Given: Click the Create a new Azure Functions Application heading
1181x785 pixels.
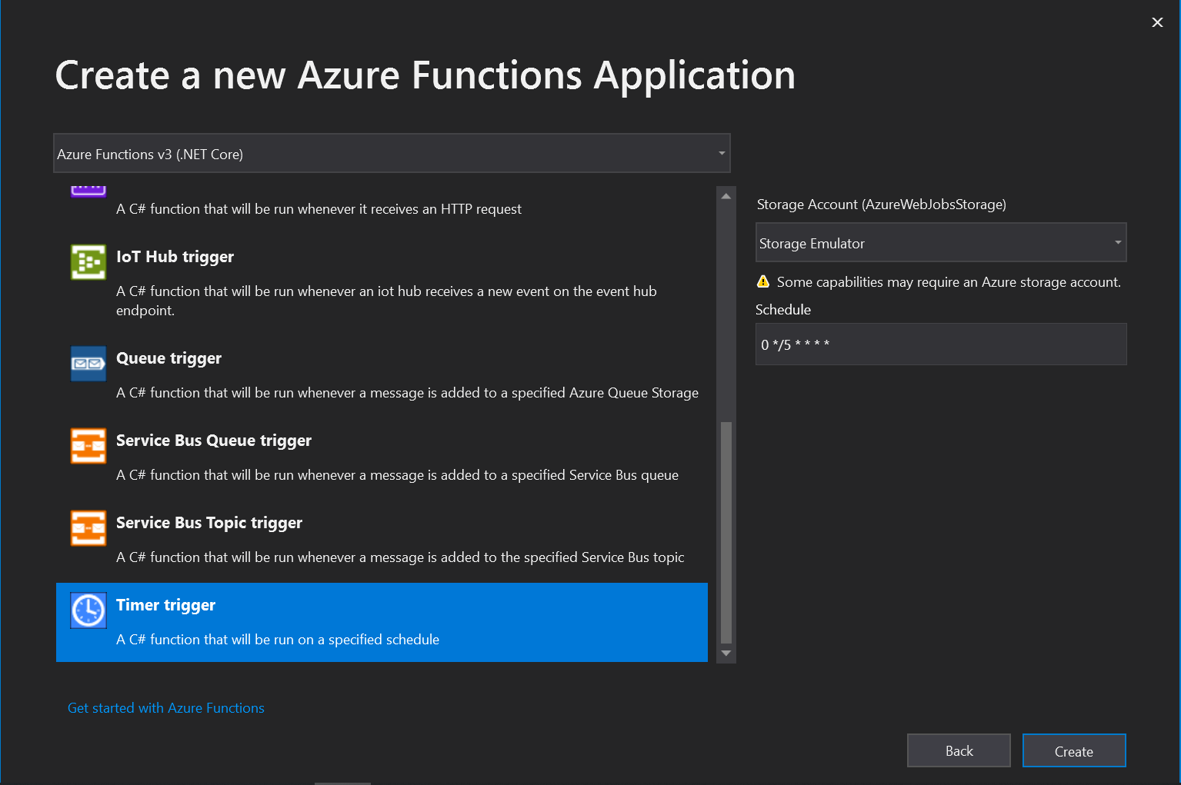Looking at the screenshot, I should point(425,75).
